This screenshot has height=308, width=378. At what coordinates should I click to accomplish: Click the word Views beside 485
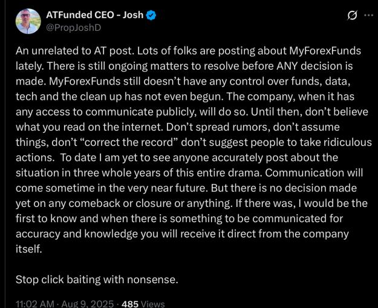[152, 304]
